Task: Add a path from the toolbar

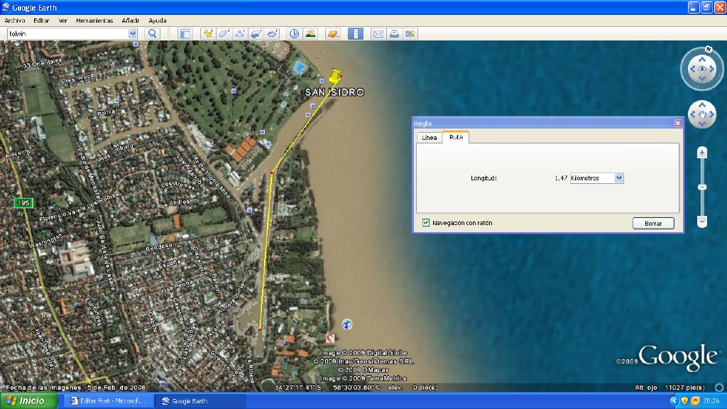Action: [x=240, y=33]
